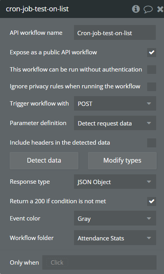
Task: Close the cron-job-test-on-list property panel
Action: point(160,9)
